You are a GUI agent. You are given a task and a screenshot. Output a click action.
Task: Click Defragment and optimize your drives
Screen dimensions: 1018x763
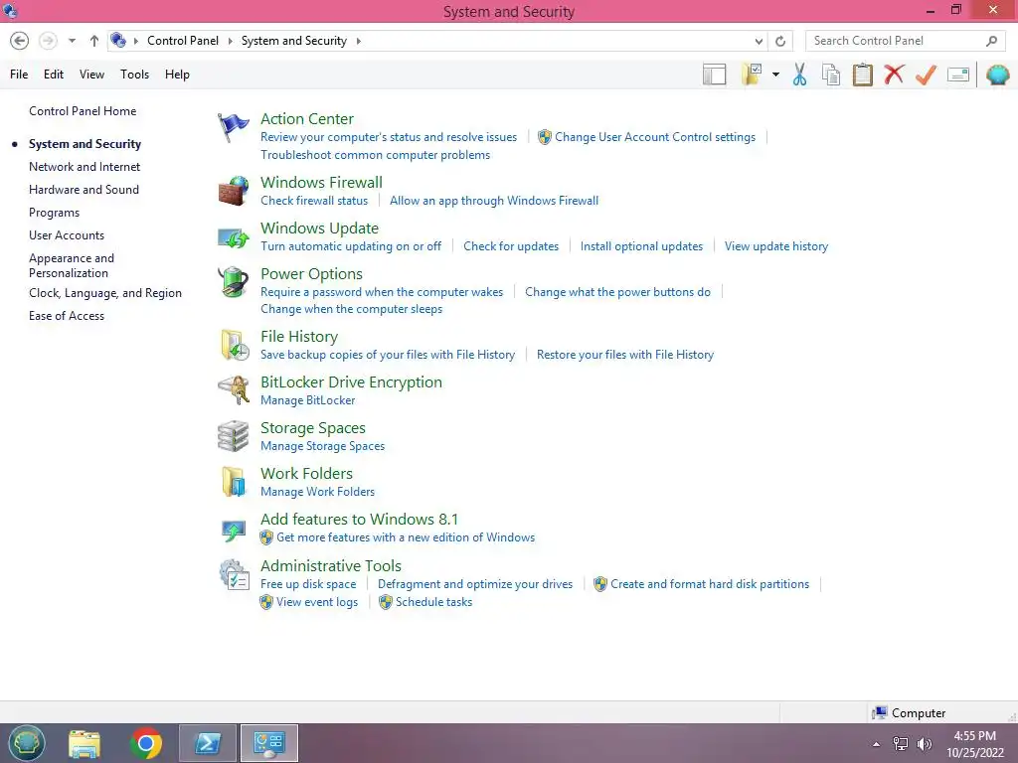coord(475,584)
